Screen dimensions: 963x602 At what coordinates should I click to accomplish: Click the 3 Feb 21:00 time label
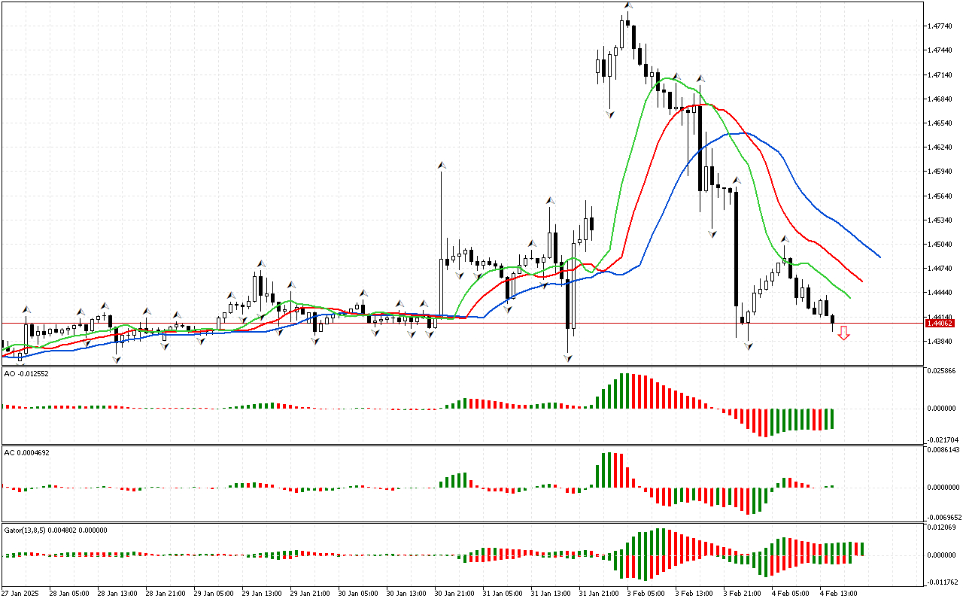[743, 593]
